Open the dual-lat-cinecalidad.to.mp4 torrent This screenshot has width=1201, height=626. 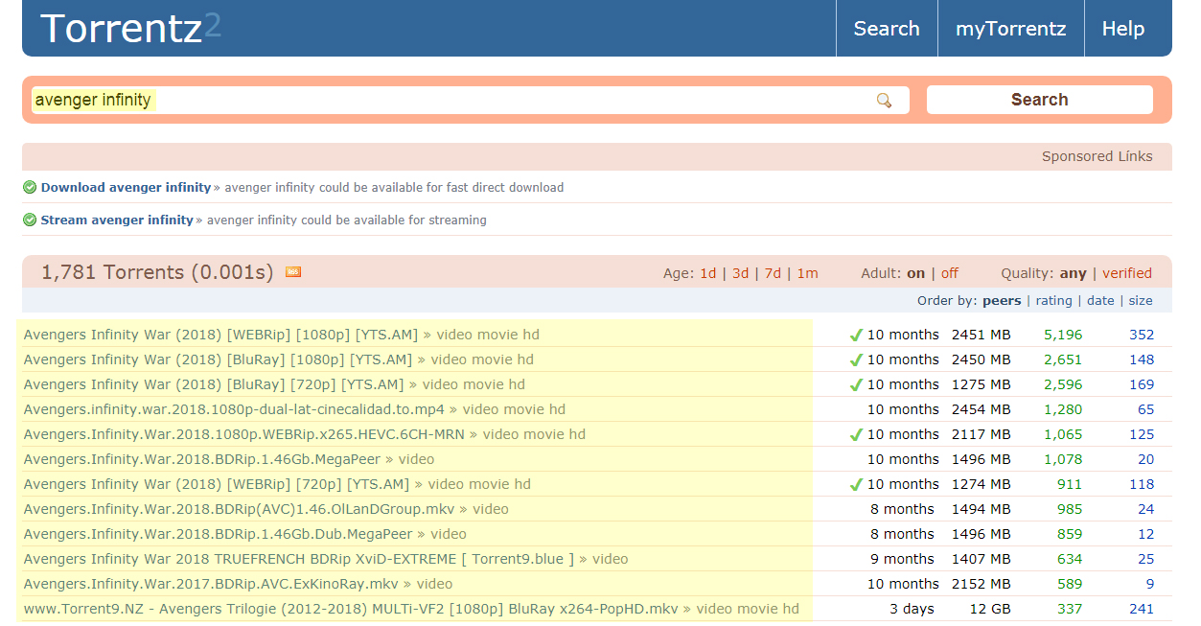(234, 409)
